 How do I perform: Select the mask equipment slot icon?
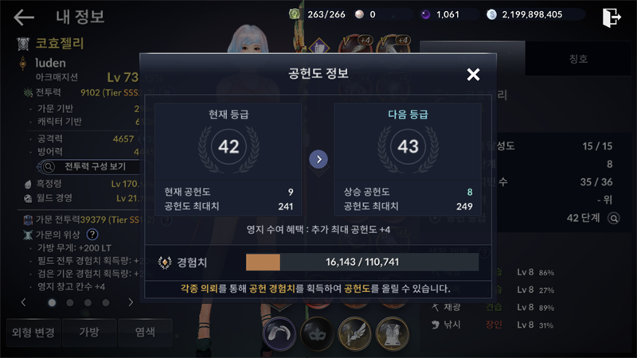tap(317, 333)
